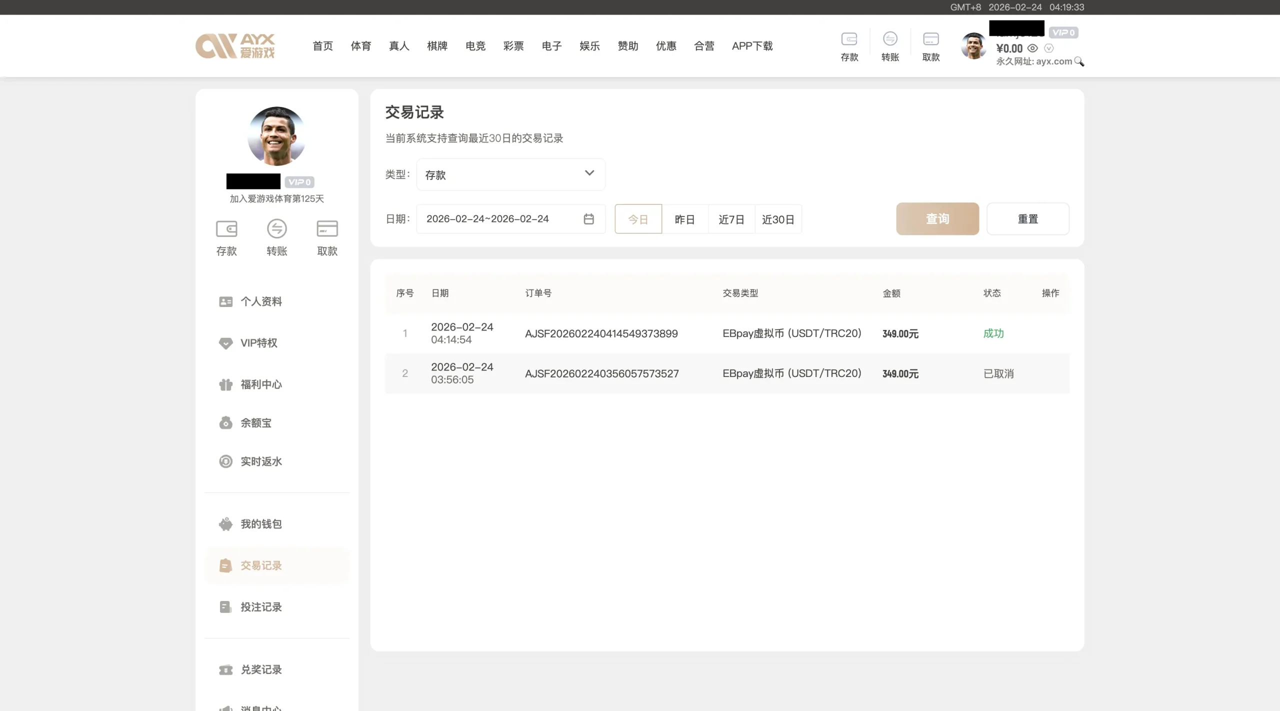Toggle balance visibility eye icon
The width and height of the screenshot is (1280, 711).
[x=1032, y=48]
